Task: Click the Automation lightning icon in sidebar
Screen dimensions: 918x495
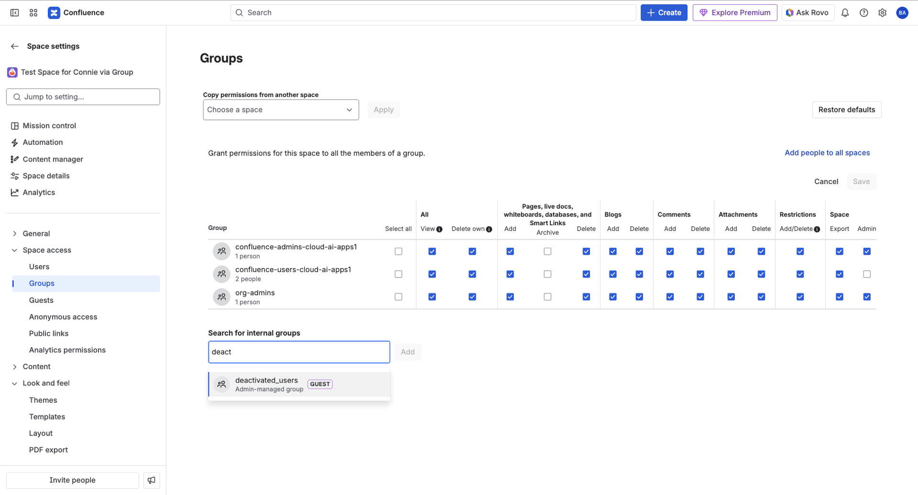Action: click(x=14, y=142)
